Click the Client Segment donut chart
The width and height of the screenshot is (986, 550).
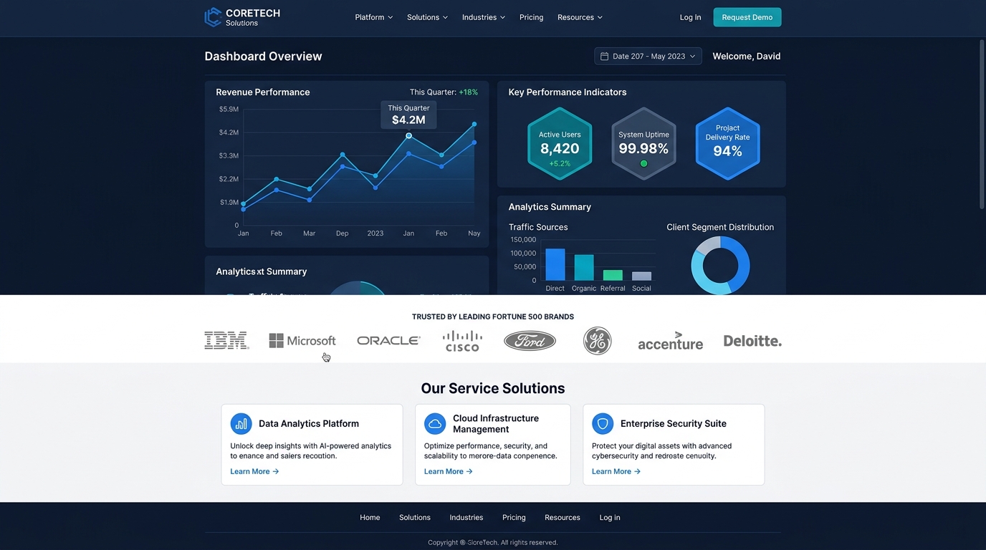pos(720,265)
